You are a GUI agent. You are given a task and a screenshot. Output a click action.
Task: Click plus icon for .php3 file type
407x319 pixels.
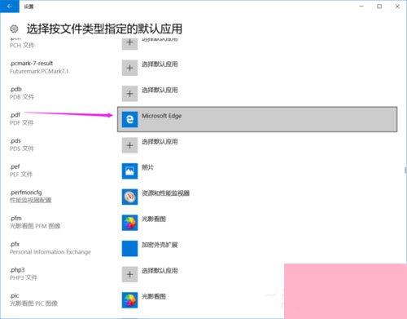(129, 274)
